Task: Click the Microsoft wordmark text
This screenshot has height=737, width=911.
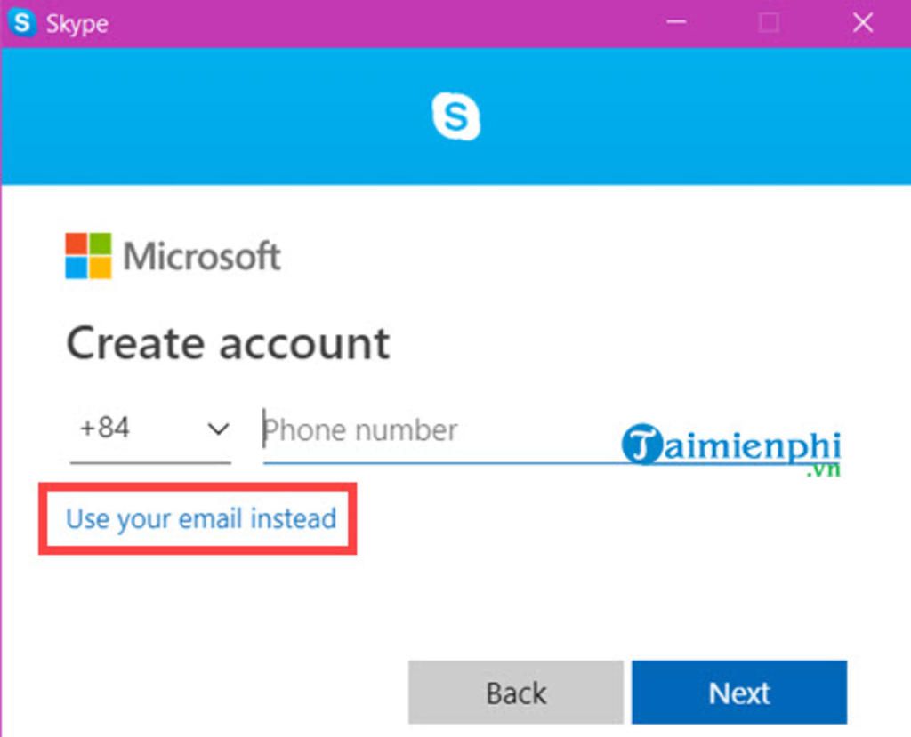Action: [202, 257]
